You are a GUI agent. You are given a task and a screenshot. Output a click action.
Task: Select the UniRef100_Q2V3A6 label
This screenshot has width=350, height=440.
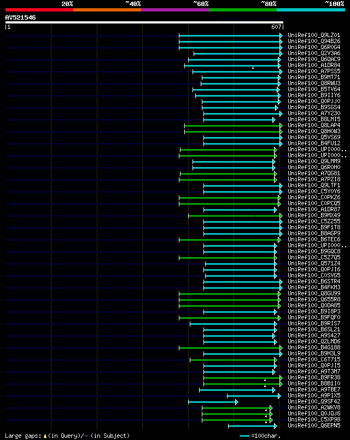tap(314, 53)
